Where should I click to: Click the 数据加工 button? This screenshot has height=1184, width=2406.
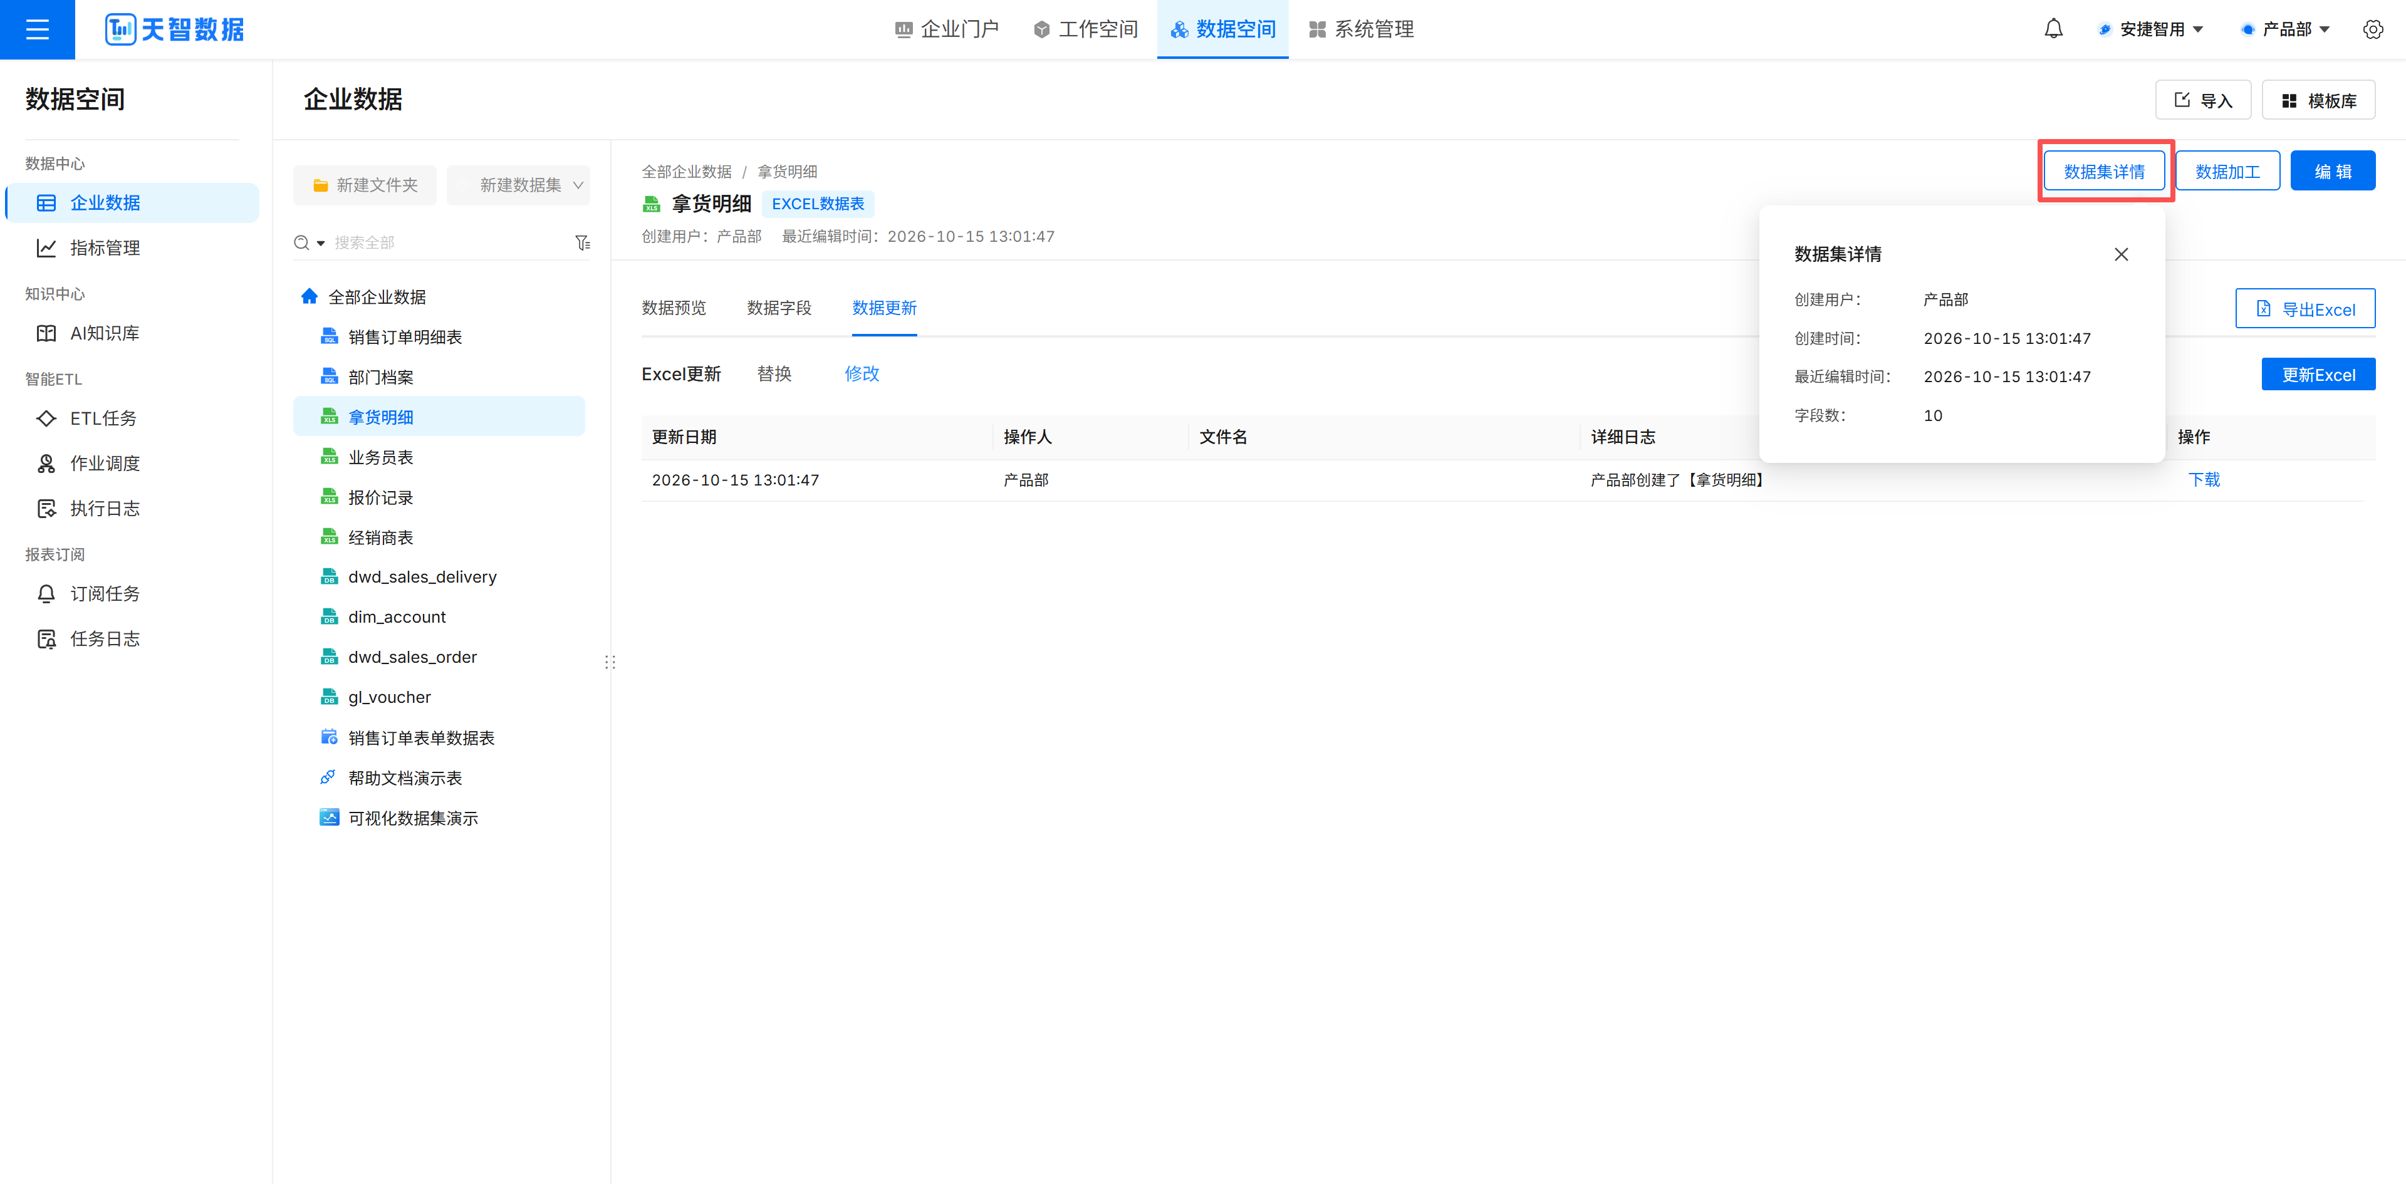tap(2227, 171)
